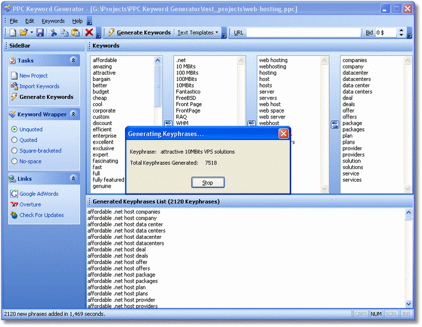Close the Generating Keyphrases dialog
The height and width of the screenshot is (327, 422).
283,133
